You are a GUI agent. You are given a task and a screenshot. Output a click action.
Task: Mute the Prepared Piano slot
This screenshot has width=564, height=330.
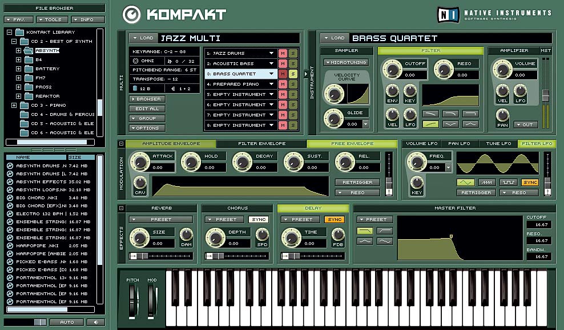[x=283, y=84]
